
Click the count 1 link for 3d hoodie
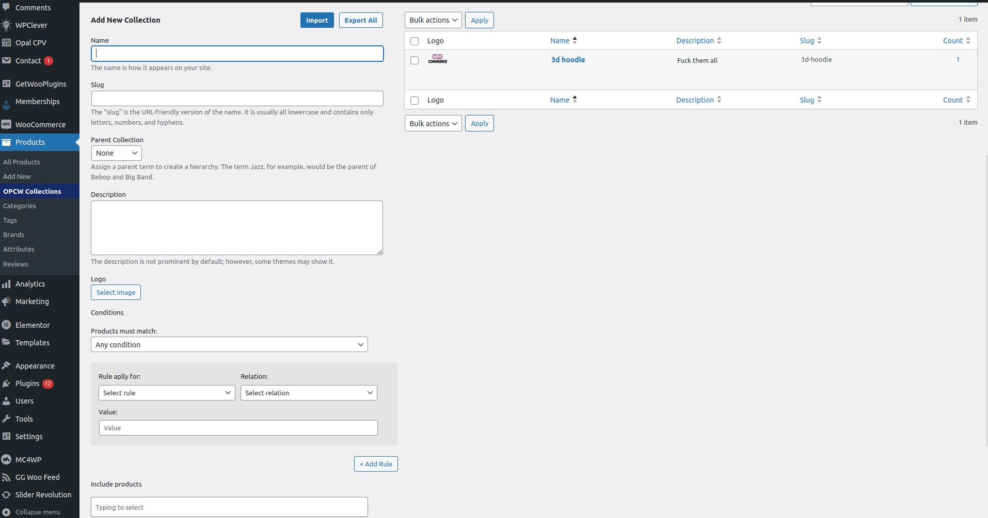958,60
